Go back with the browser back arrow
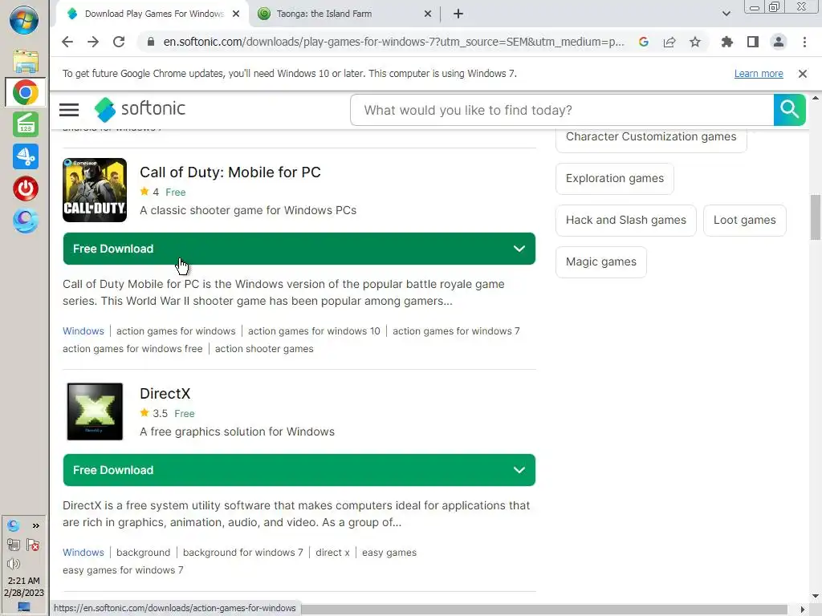Image resolution: width=822 pixels, height=616 pixels. point(67,42)
